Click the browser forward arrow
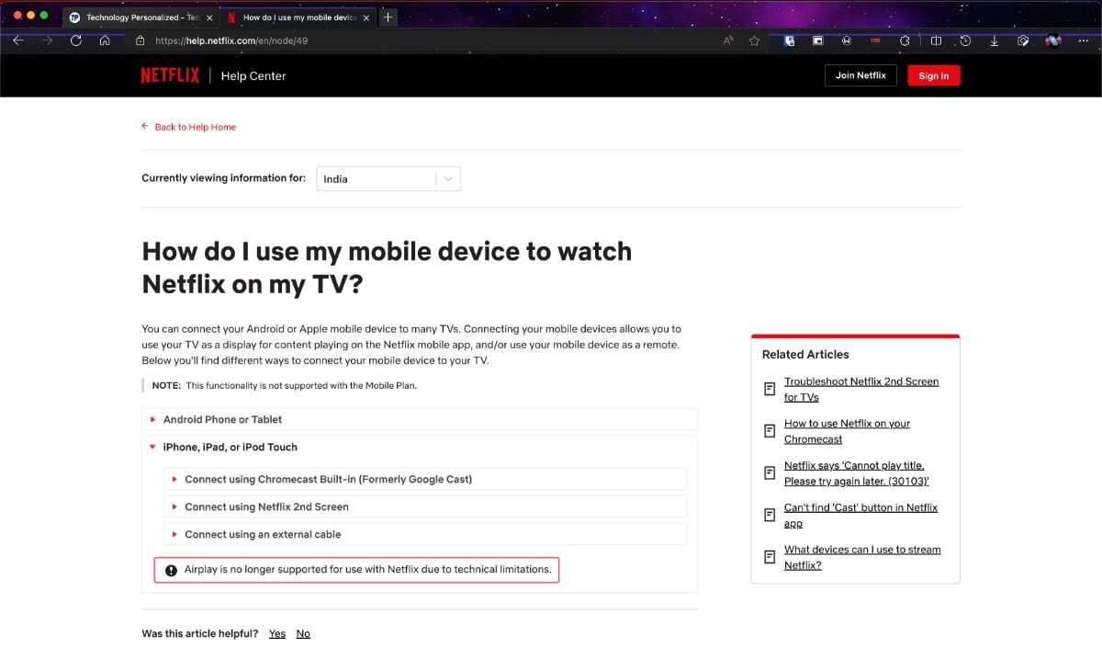 coord(47,40)
